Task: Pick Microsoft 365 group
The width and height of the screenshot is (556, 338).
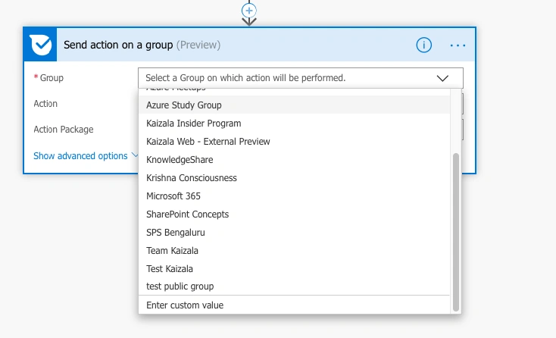Action: tap(295, 196)
